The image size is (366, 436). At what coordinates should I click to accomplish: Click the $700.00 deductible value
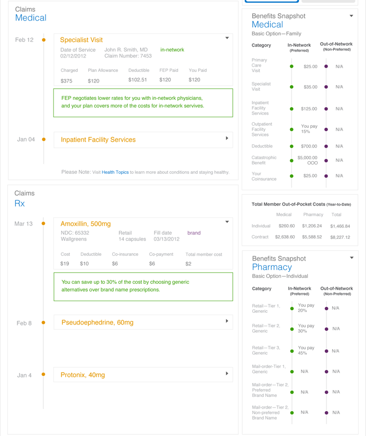click(x=309, y=146)
